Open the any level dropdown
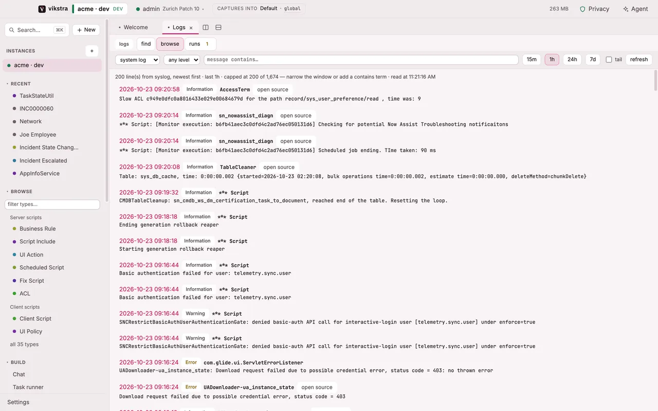The height and width of the screenshot is (411, 658). click(x=181, y=60)
